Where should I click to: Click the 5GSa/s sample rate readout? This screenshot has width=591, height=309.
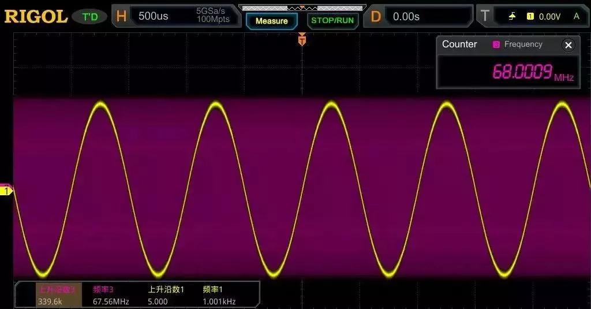[x=211, y=11]
